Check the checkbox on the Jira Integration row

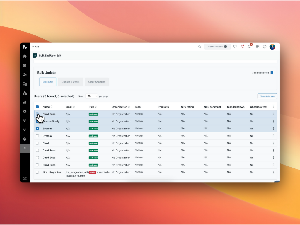37,172
